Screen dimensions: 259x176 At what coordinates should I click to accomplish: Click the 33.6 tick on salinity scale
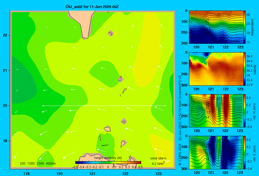pos(249,85)
